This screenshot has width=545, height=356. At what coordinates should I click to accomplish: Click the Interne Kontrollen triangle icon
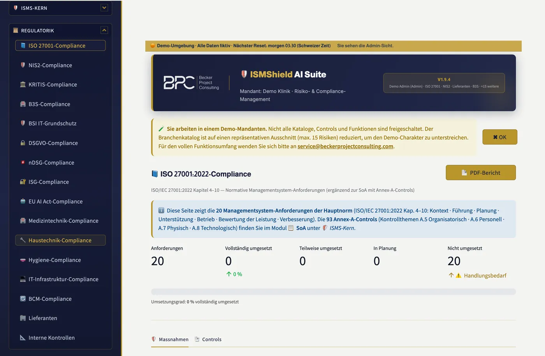pos(23,338)
